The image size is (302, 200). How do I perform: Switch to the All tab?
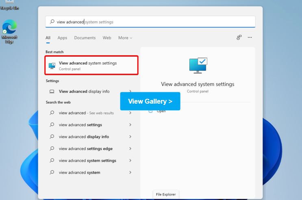[x=48, y=38]
